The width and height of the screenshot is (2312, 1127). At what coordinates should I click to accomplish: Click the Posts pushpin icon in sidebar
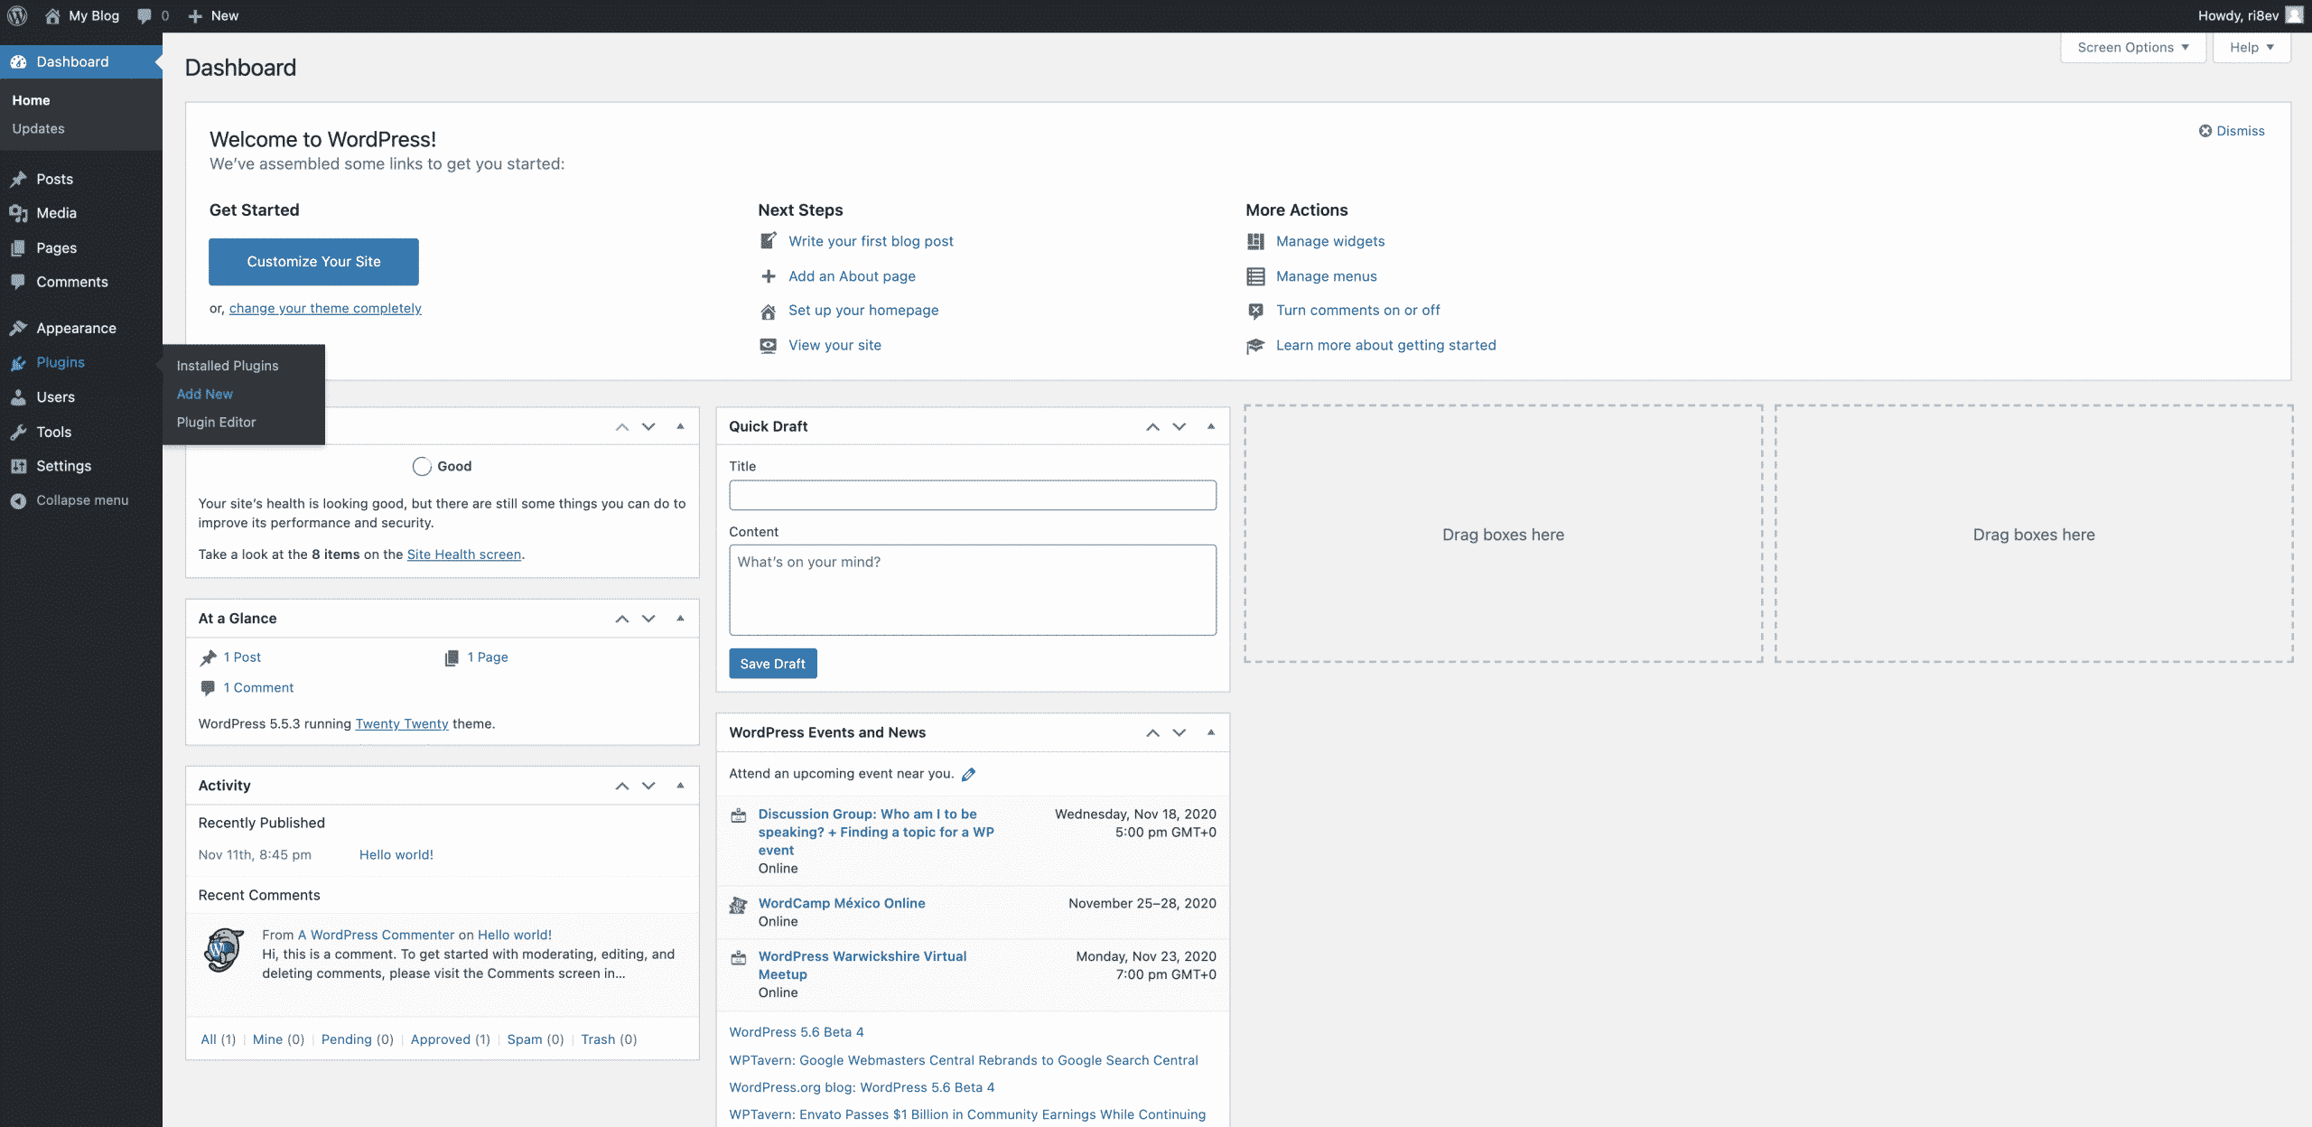click(x=18, y=179)
